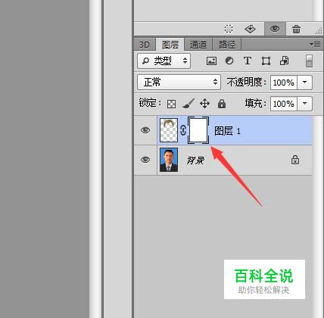The image size is (324, 318).
Task: Click the 背景 layer name
Action: click(x=195, y=160)
